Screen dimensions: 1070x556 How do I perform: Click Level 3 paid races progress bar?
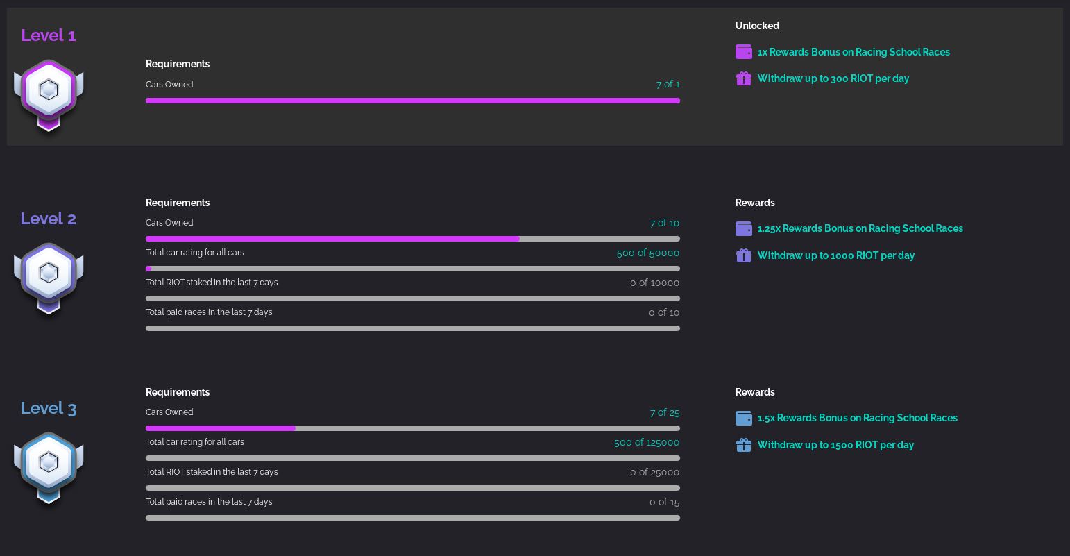413,518
